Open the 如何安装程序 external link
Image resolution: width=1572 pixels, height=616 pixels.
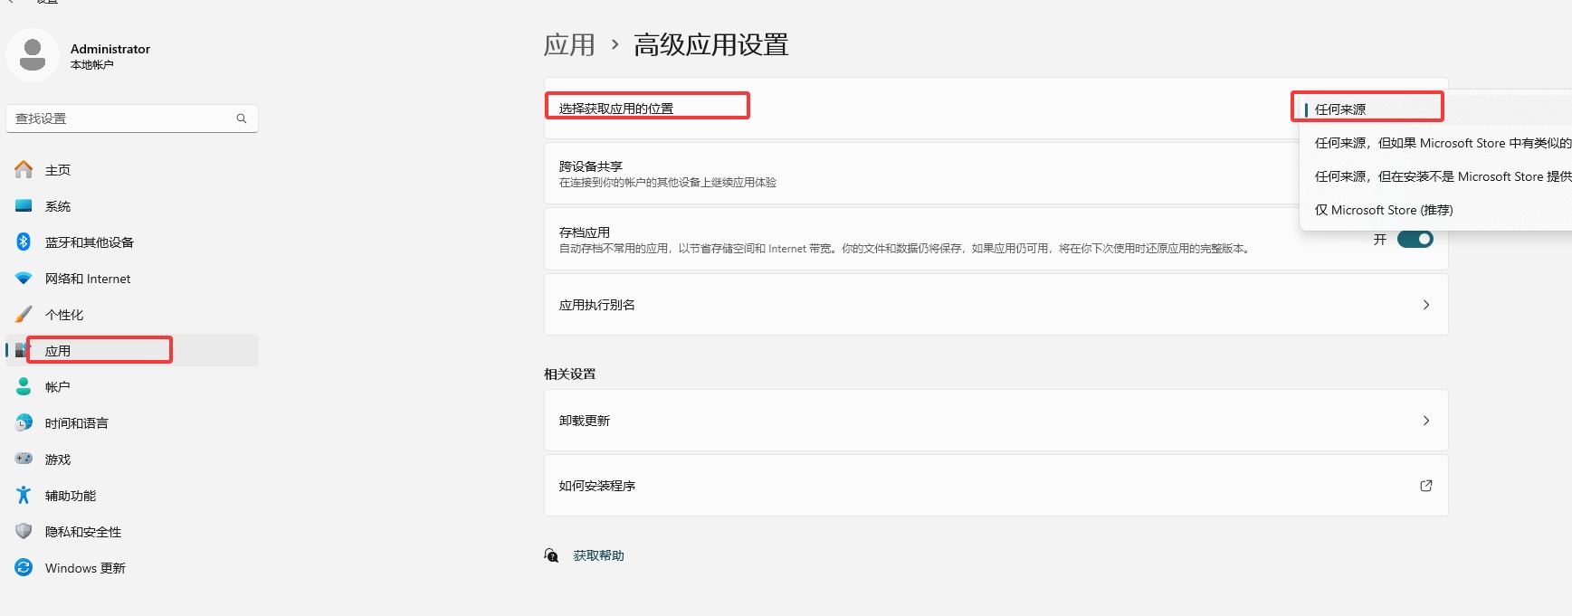1425,486
